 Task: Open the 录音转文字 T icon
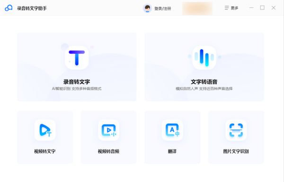tap(77, 58)
